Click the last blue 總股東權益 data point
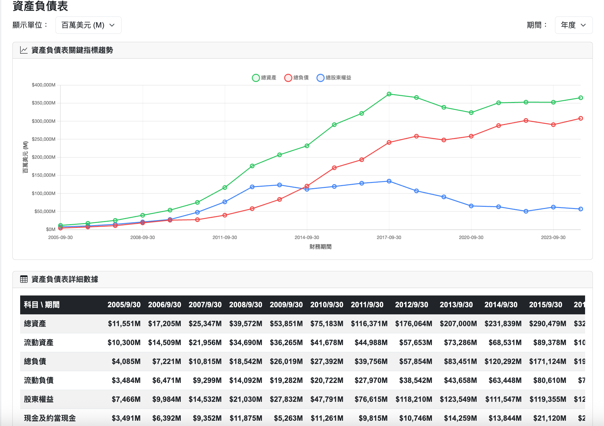This screenshot has height=426, width=604. coord(580,209)
